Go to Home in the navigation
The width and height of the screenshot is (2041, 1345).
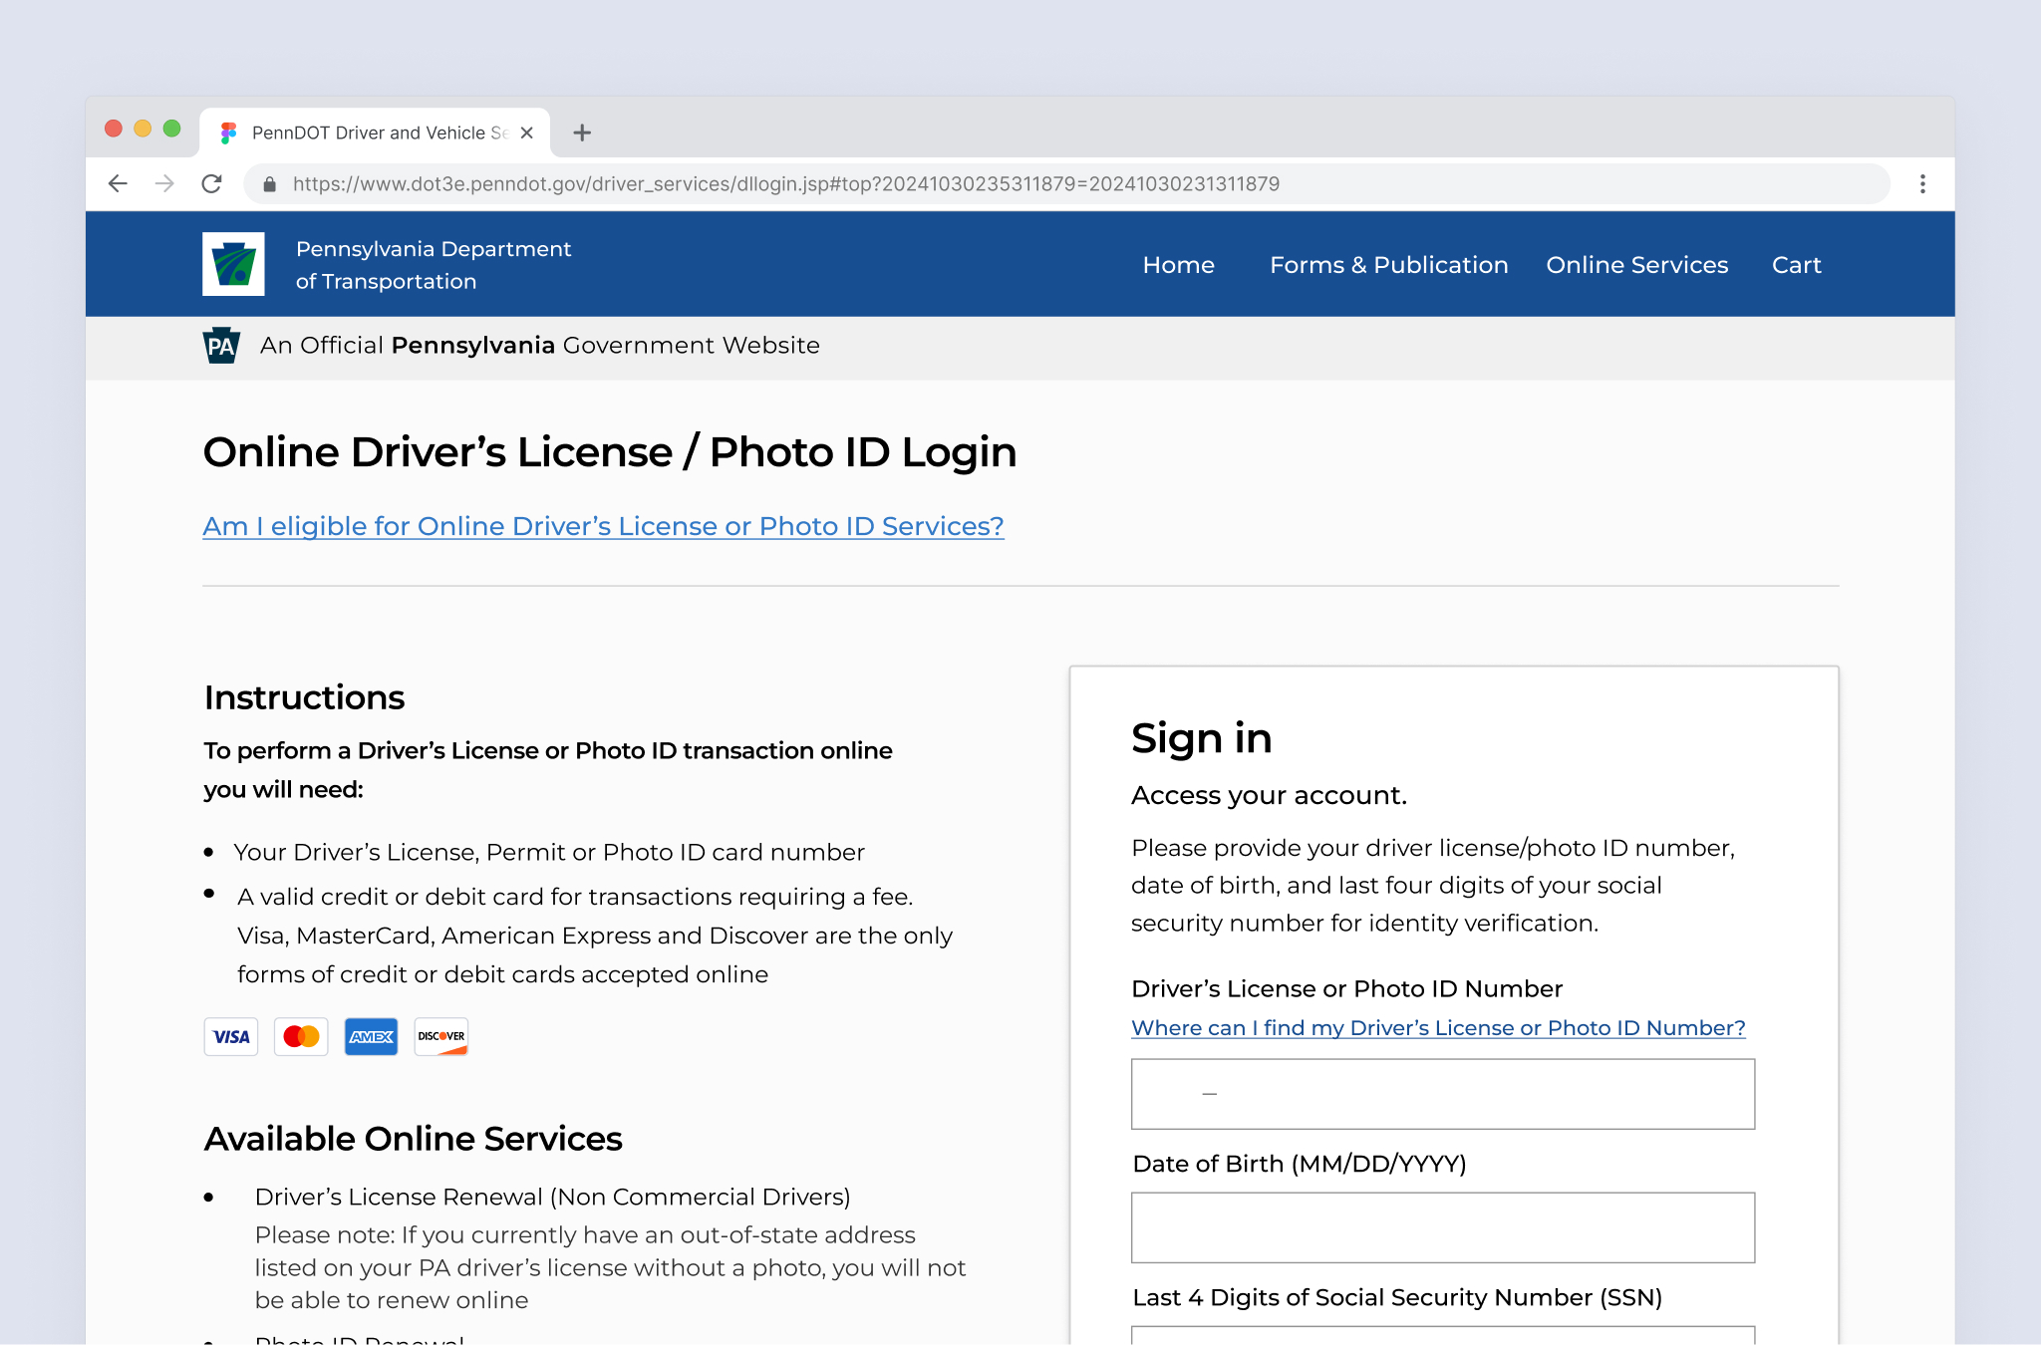(1178, 265)
